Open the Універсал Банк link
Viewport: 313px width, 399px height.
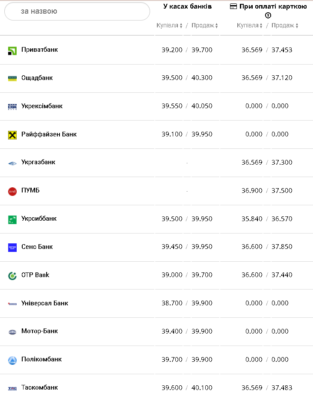45,303
